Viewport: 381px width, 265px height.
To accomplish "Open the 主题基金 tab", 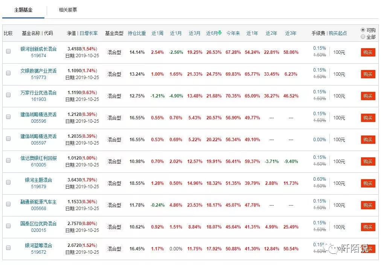I will point(23,10).
